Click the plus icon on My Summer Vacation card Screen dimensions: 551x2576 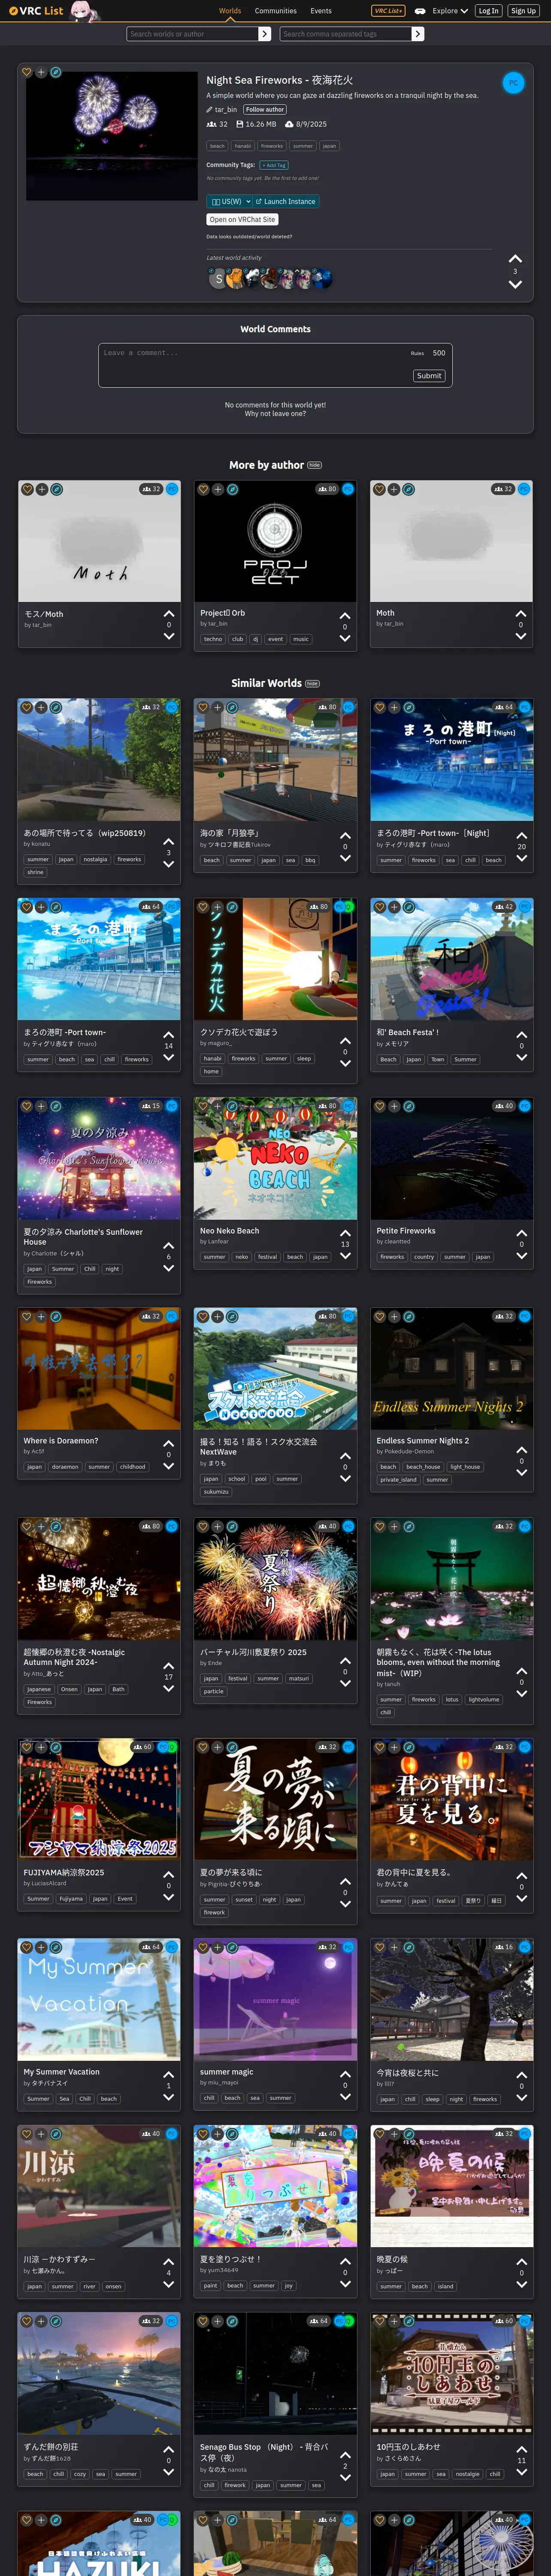click(x=41, y=1947)
